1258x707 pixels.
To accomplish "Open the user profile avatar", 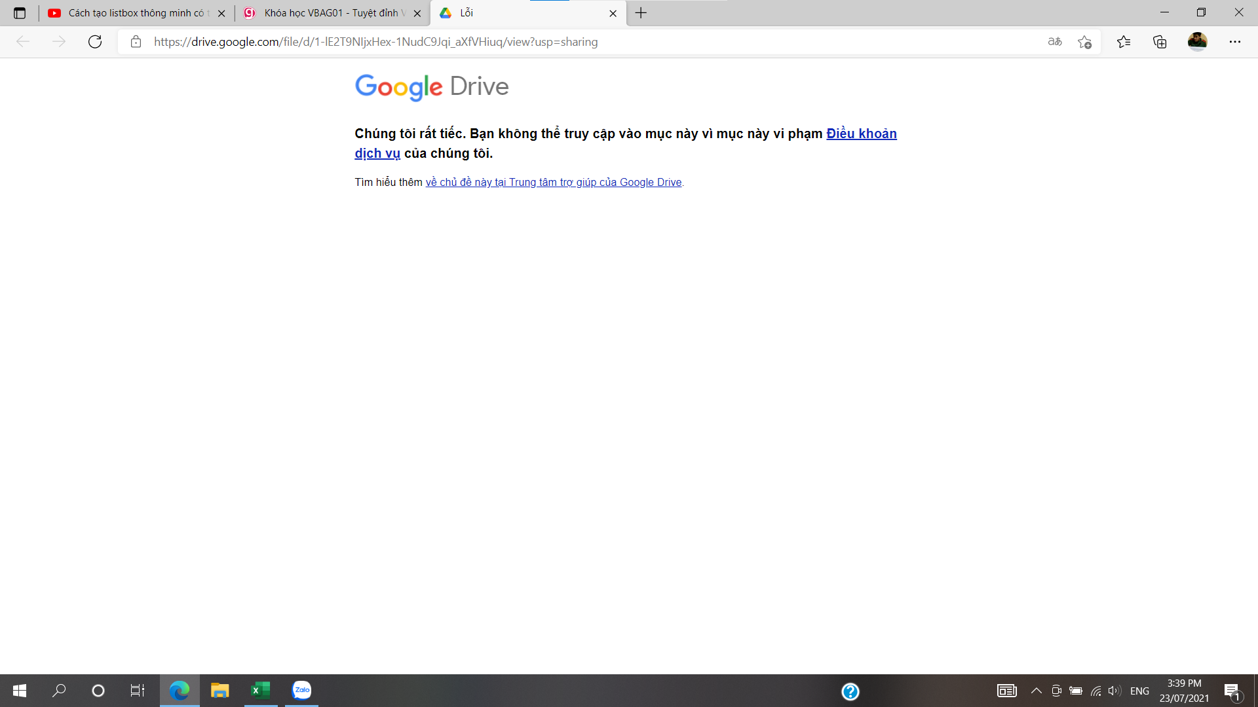I will tap(1197, 42).
